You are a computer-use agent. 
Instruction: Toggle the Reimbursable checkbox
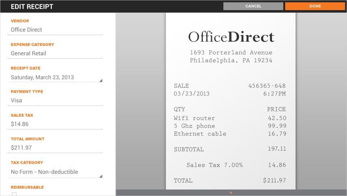14,194
